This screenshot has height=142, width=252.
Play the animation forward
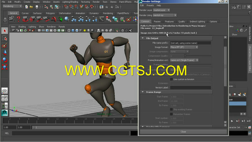(x=232, y=121)
